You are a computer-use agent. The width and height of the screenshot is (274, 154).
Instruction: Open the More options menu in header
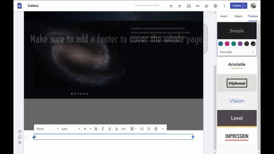pyautogui.click(x=224, y=6)
